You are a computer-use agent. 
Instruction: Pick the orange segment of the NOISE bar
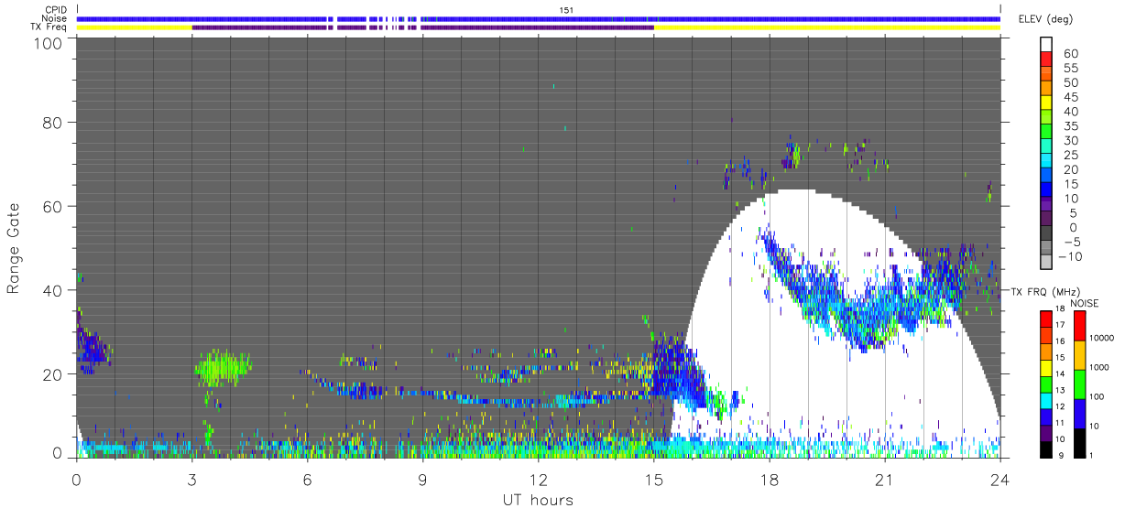1078,354
